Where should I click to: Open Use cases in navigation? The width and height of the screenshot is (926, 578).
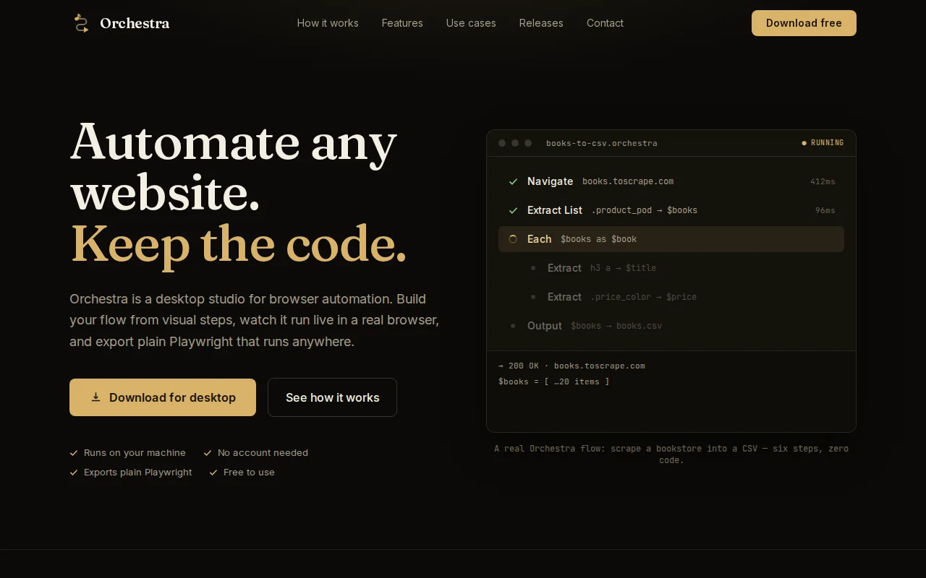click(471, 23)
